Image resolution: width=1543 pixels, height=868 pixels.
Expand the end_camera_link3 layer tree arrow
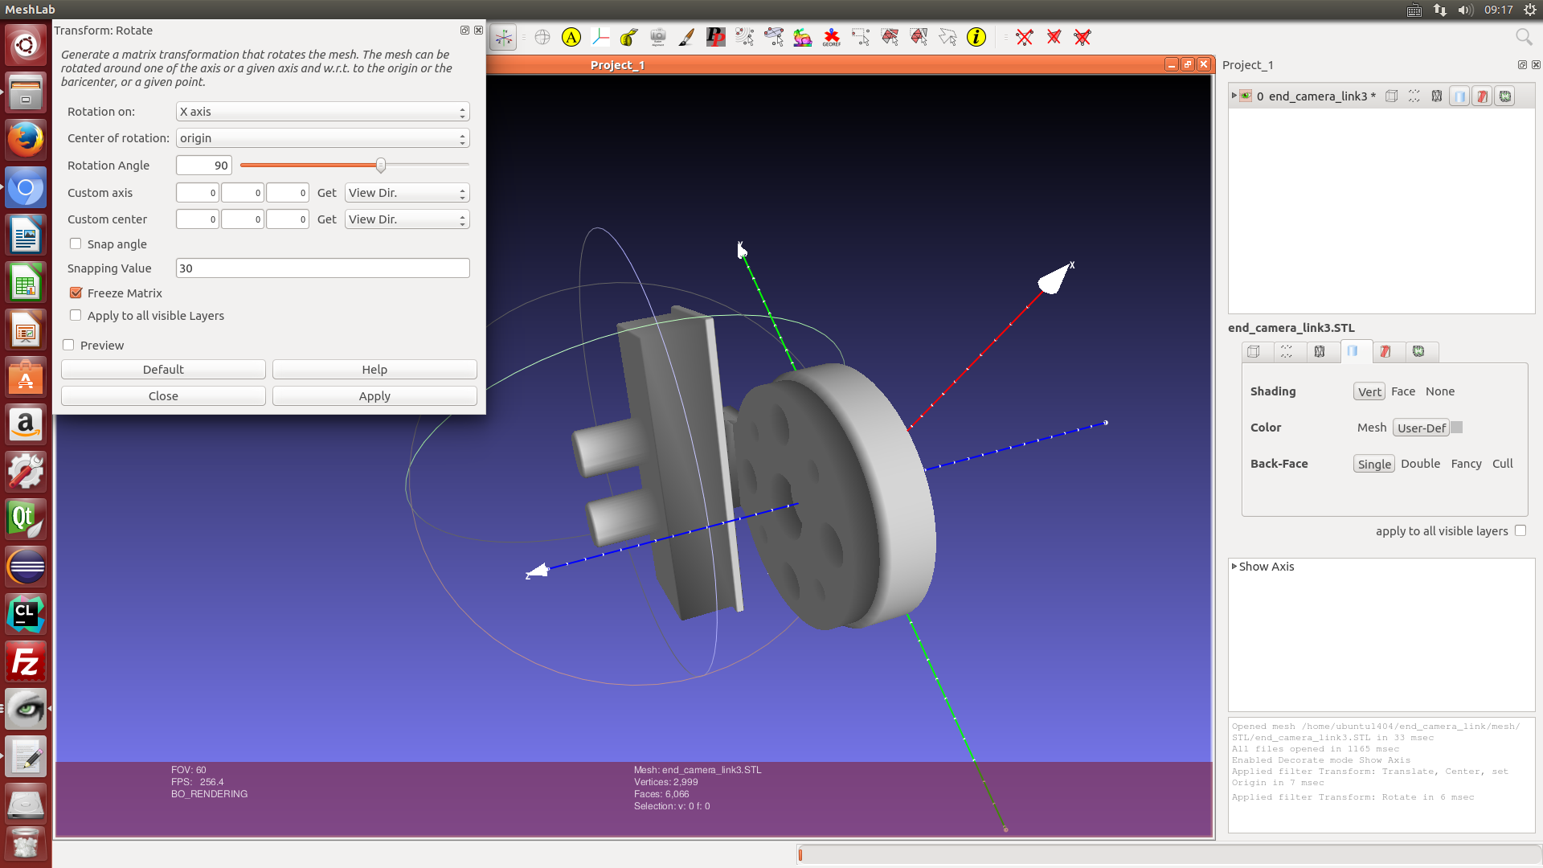click(1234, 96)
